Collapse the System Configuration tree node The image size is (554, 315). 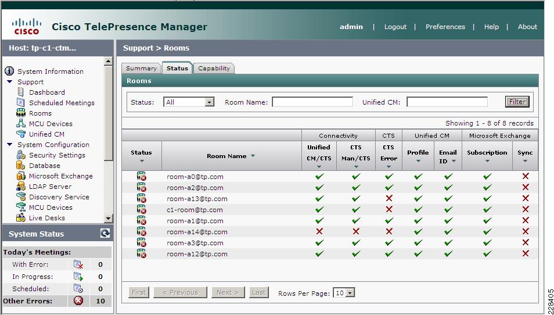point(9,144)
